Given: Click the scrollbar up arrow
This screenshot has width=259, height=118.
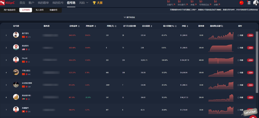Looking at the screenshot, I should [257, 30].
